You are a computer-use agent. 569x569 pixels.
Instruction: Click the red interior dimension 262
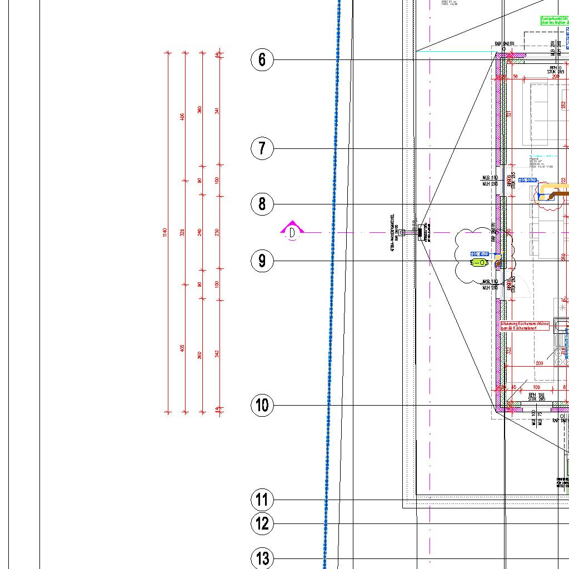tap(563, 105)
